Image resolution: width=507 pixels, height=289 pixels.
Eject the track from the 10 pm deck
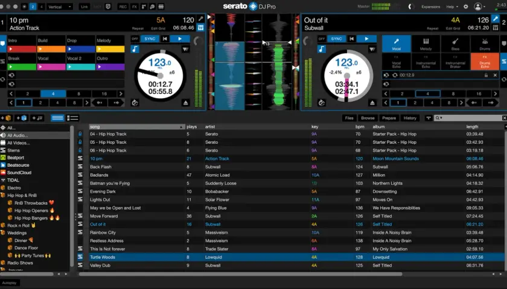[x=186, y=103]
